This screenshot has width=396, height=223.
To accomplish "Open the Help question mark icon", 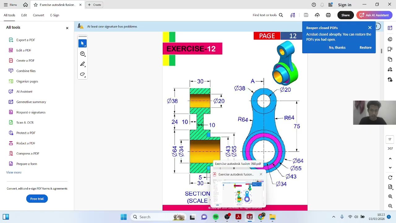I will pyautogui.click(x=314, y=5).
